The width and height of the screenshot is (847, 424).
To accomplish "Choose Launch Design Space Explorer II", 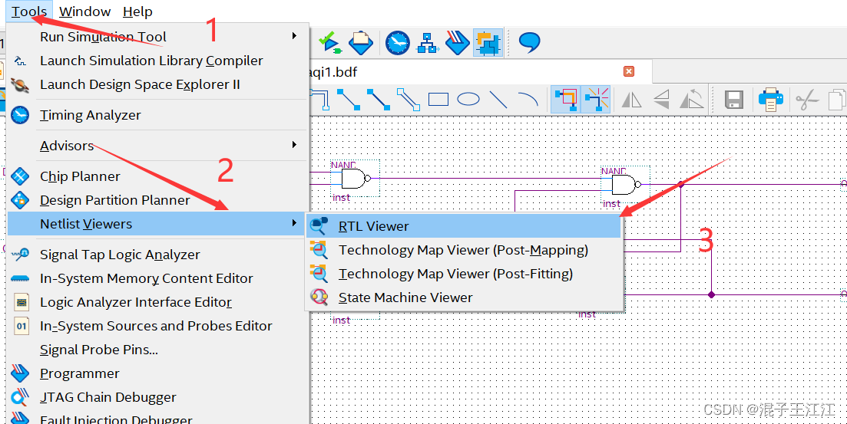I will tap(157, 84).
